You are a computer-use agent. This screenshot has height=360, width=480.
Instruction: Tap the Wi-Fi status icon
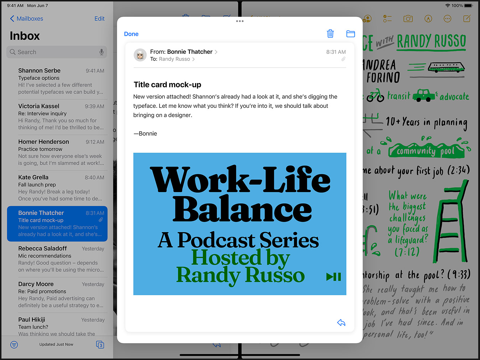(448, 6)
